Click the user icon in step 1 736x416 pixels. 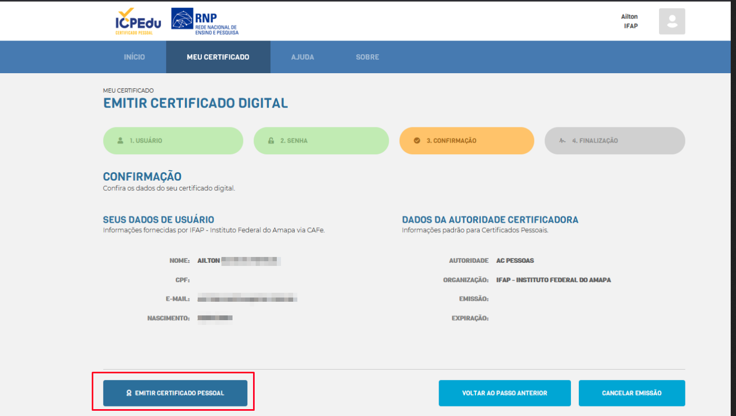[120, 141]
